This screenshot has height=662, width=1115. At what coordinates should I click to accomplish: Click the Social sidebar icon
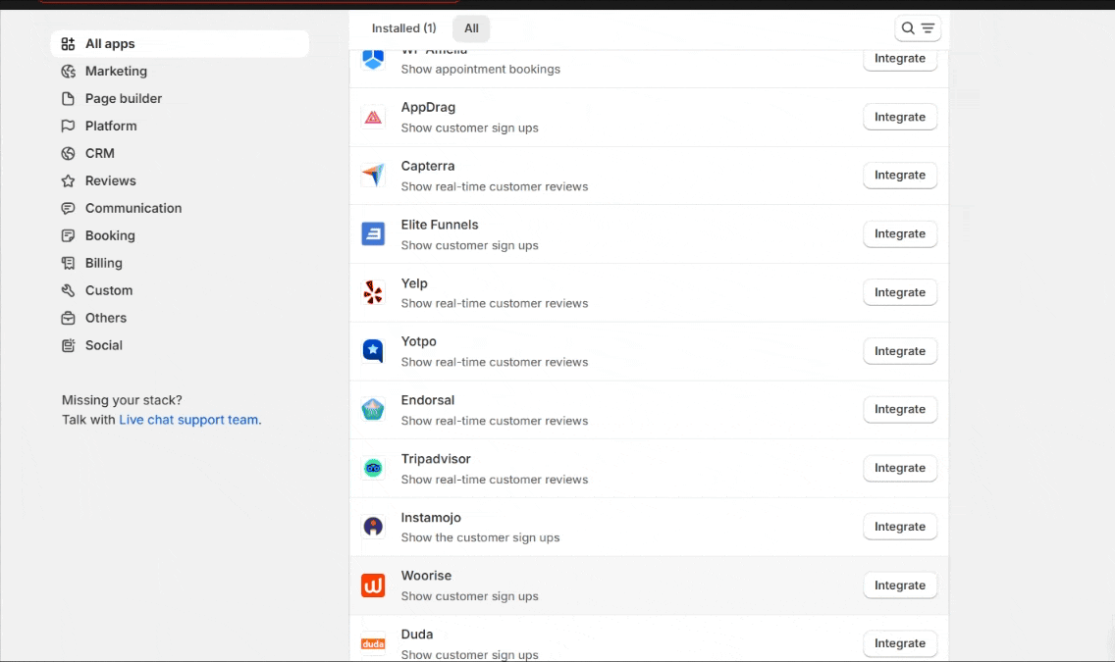(69, 345)
